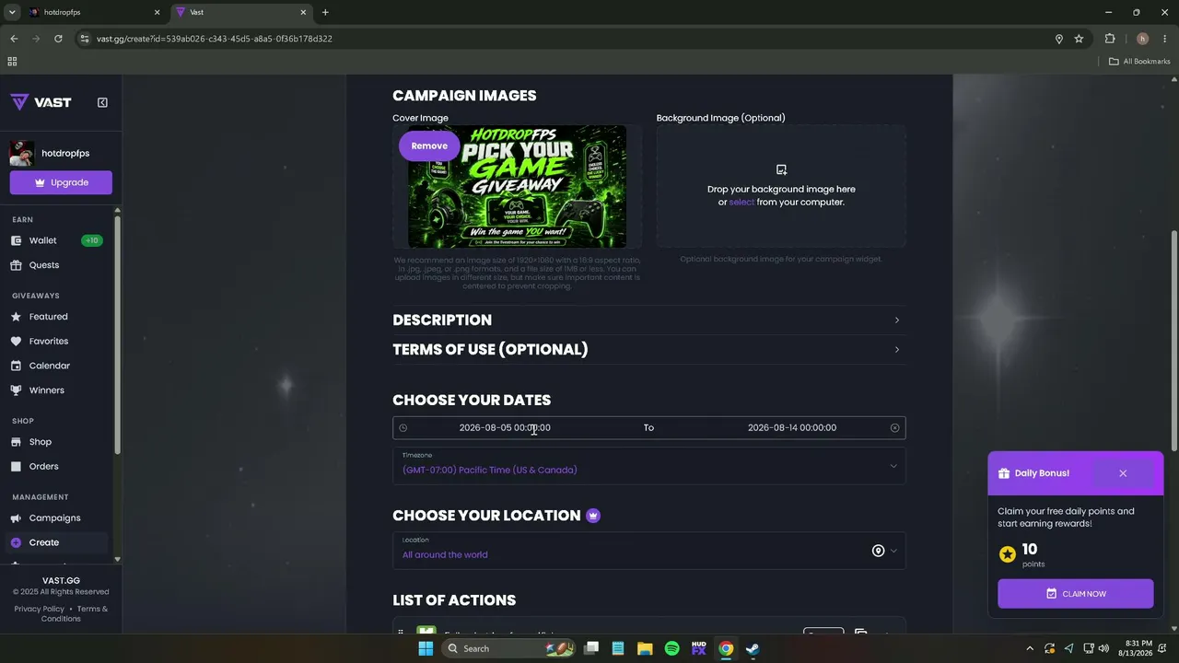Clear the campaign date range
Viewport: 1179px width, 663px height.
click(x=894, y=427)
